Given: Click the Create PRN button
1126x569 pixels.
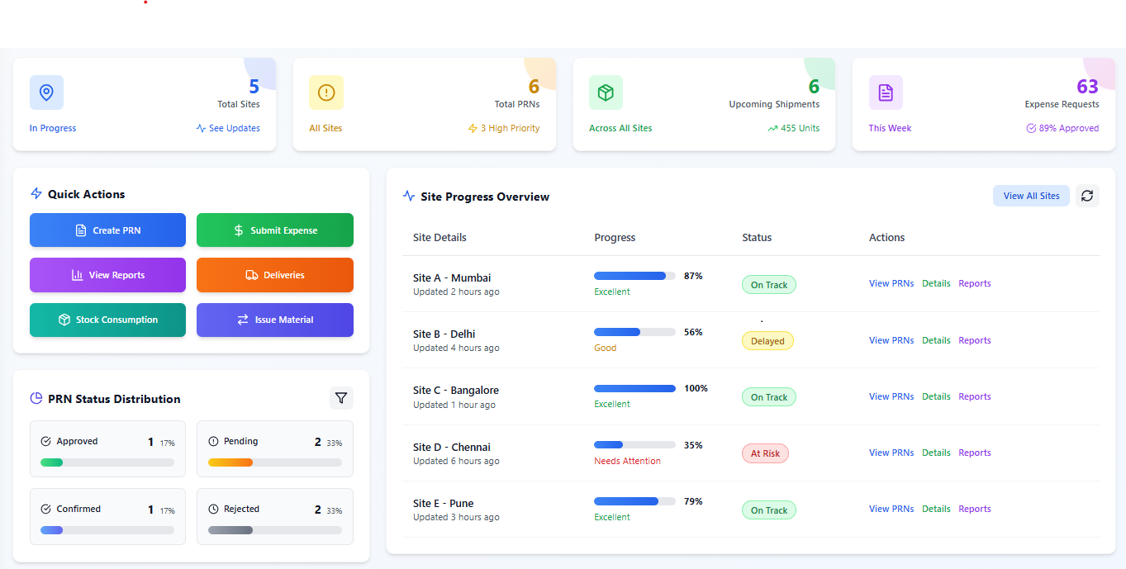Looking at the screenshot, I should [107, 230].
